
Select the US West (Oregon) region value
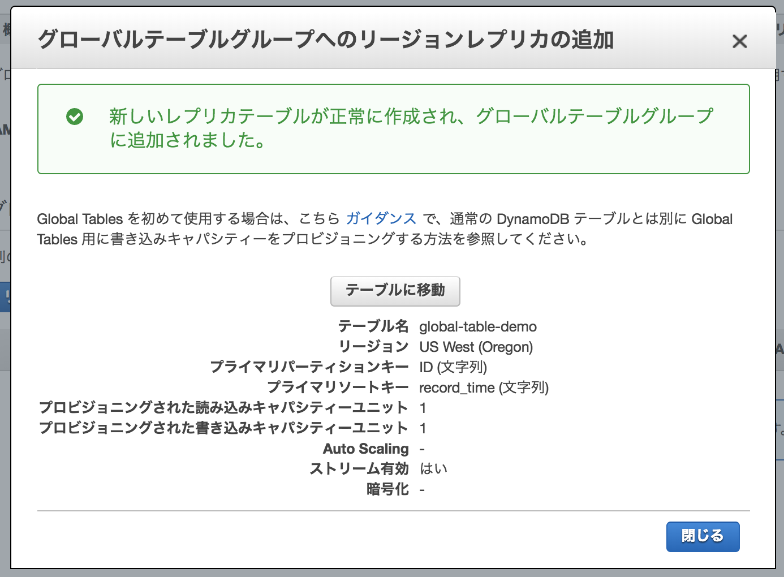(476, 347)
